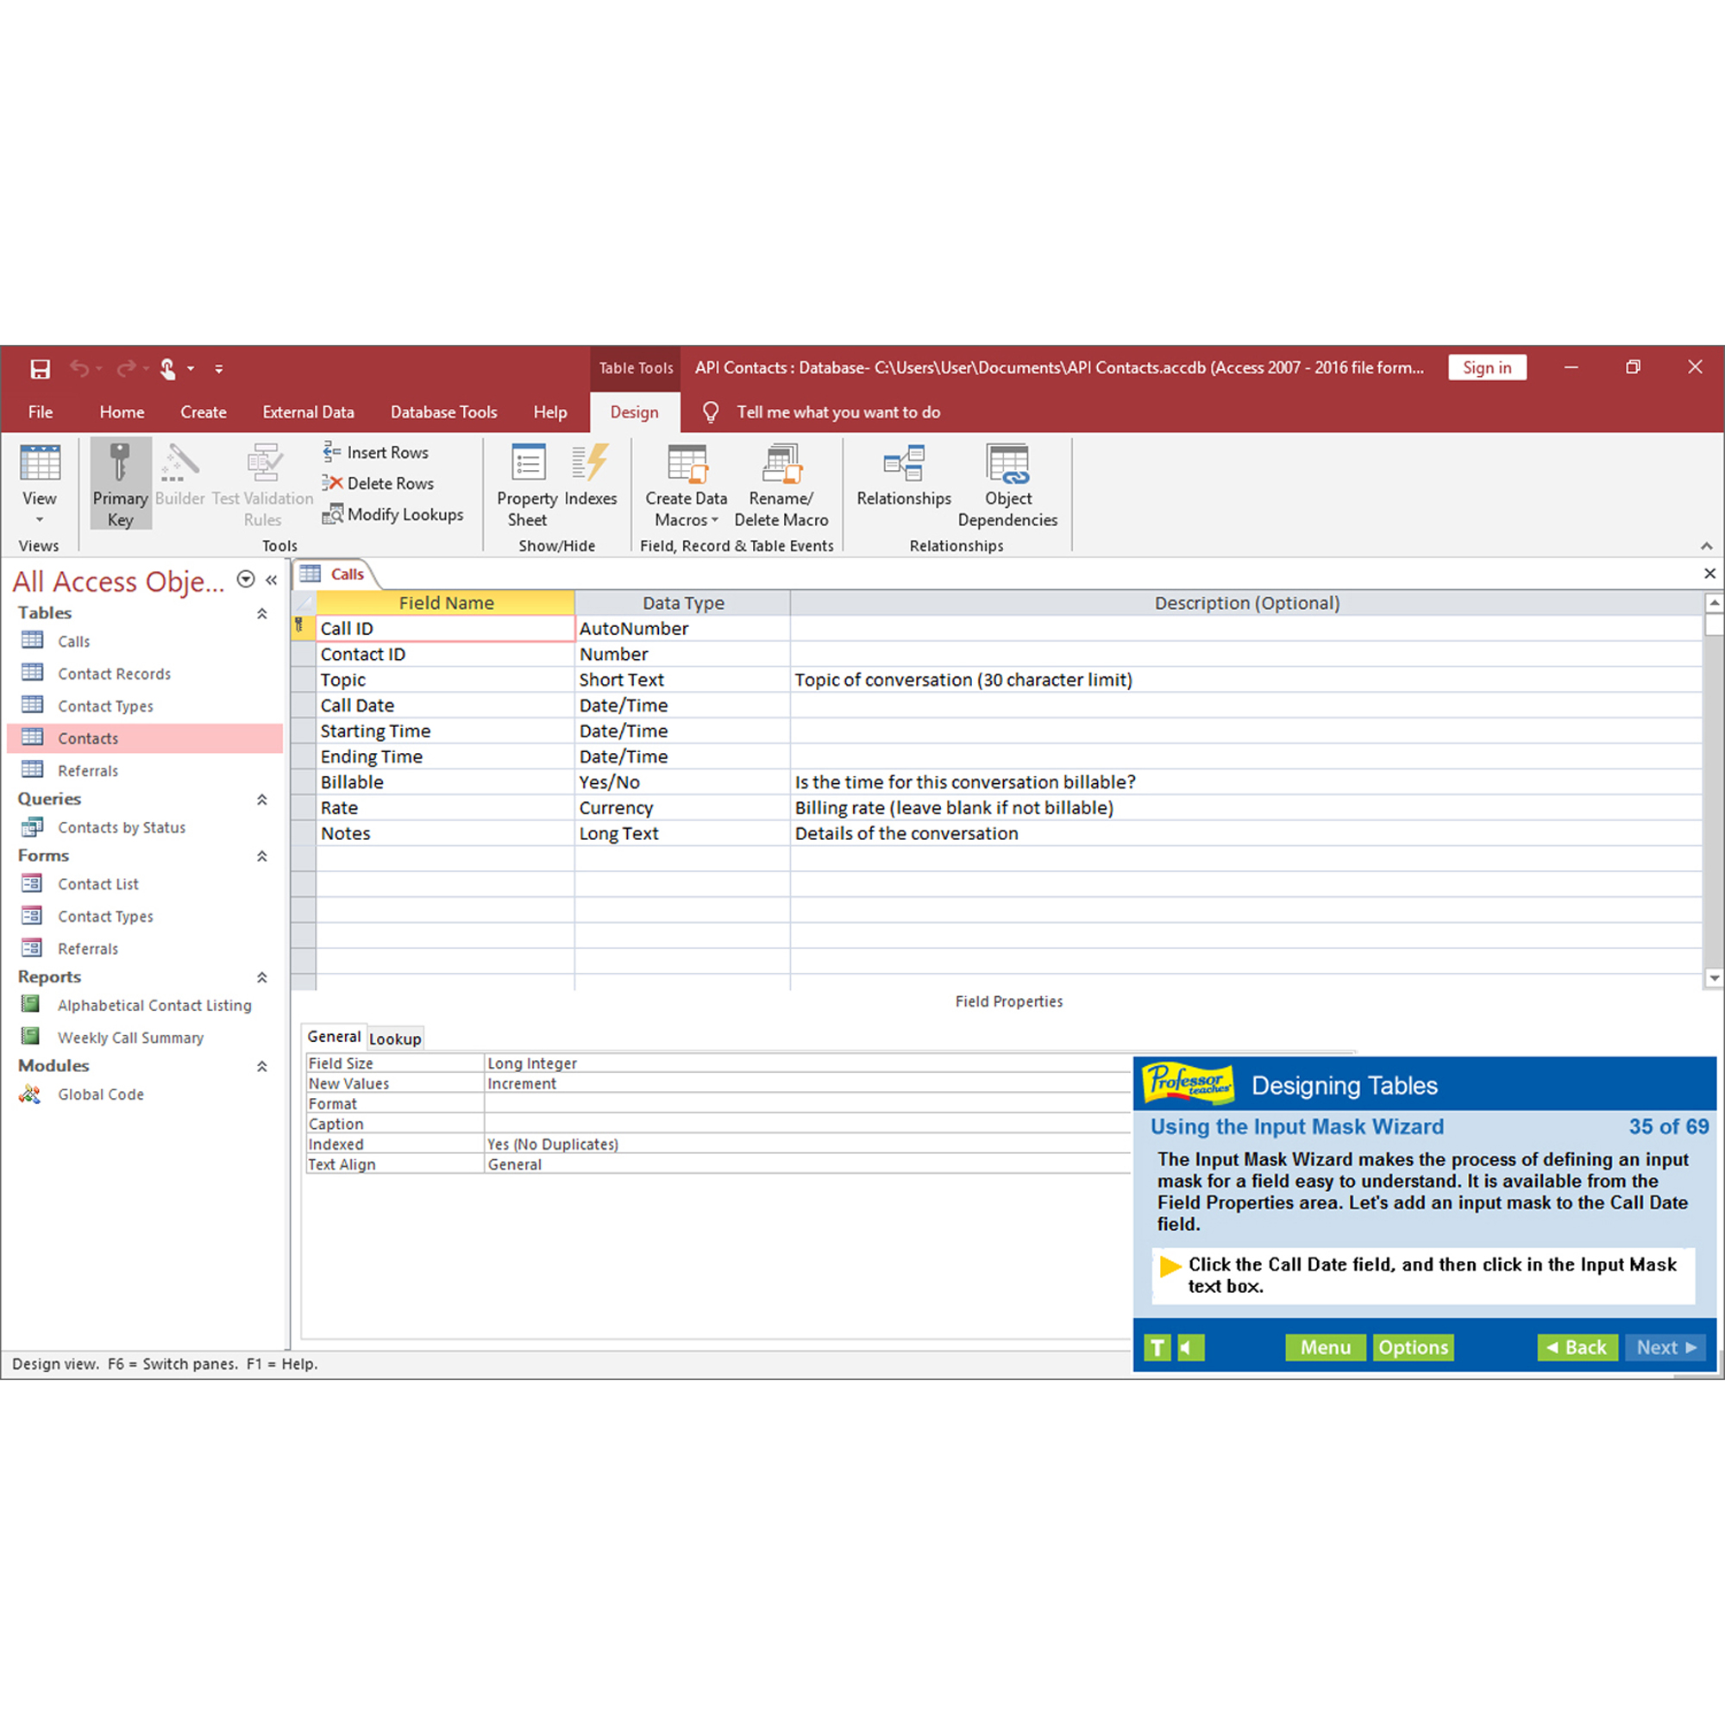1725x1725 pixels.
Task: Click the Builder wand icon
Action: tap(179, 462)
